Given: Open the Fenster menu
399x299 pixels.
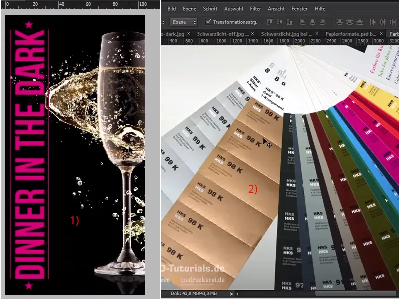Looking at the screenshot, I should coord(300,9).
